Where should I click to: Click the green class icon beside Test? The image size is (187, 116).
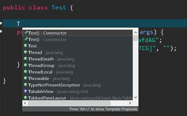25,46
